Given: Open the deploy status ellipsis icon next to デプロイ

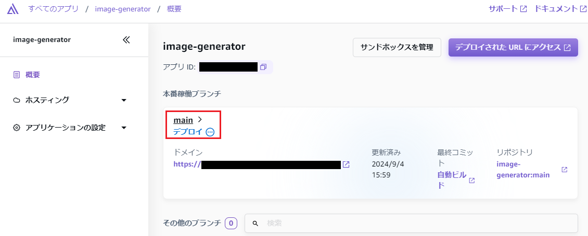Looking at the screenshot, I should coord(210,132).
